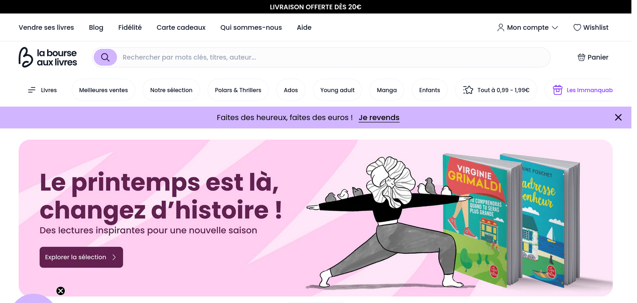637x303 pixels.
Task: Click the Panier text label
Action: [598, 57]
